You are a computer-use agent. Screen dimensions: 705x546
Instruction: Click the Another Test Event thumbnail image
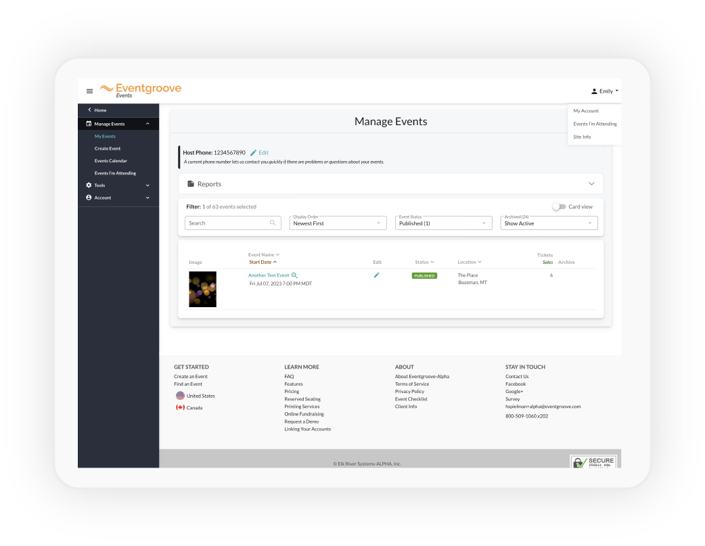pos(202,289)
